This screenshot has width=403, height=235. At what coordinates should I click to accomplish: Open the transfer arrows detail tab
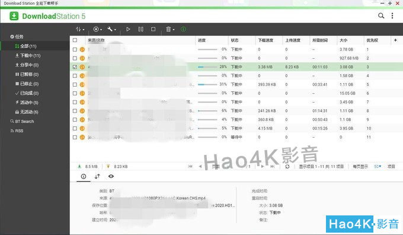[x=97, y=176]
